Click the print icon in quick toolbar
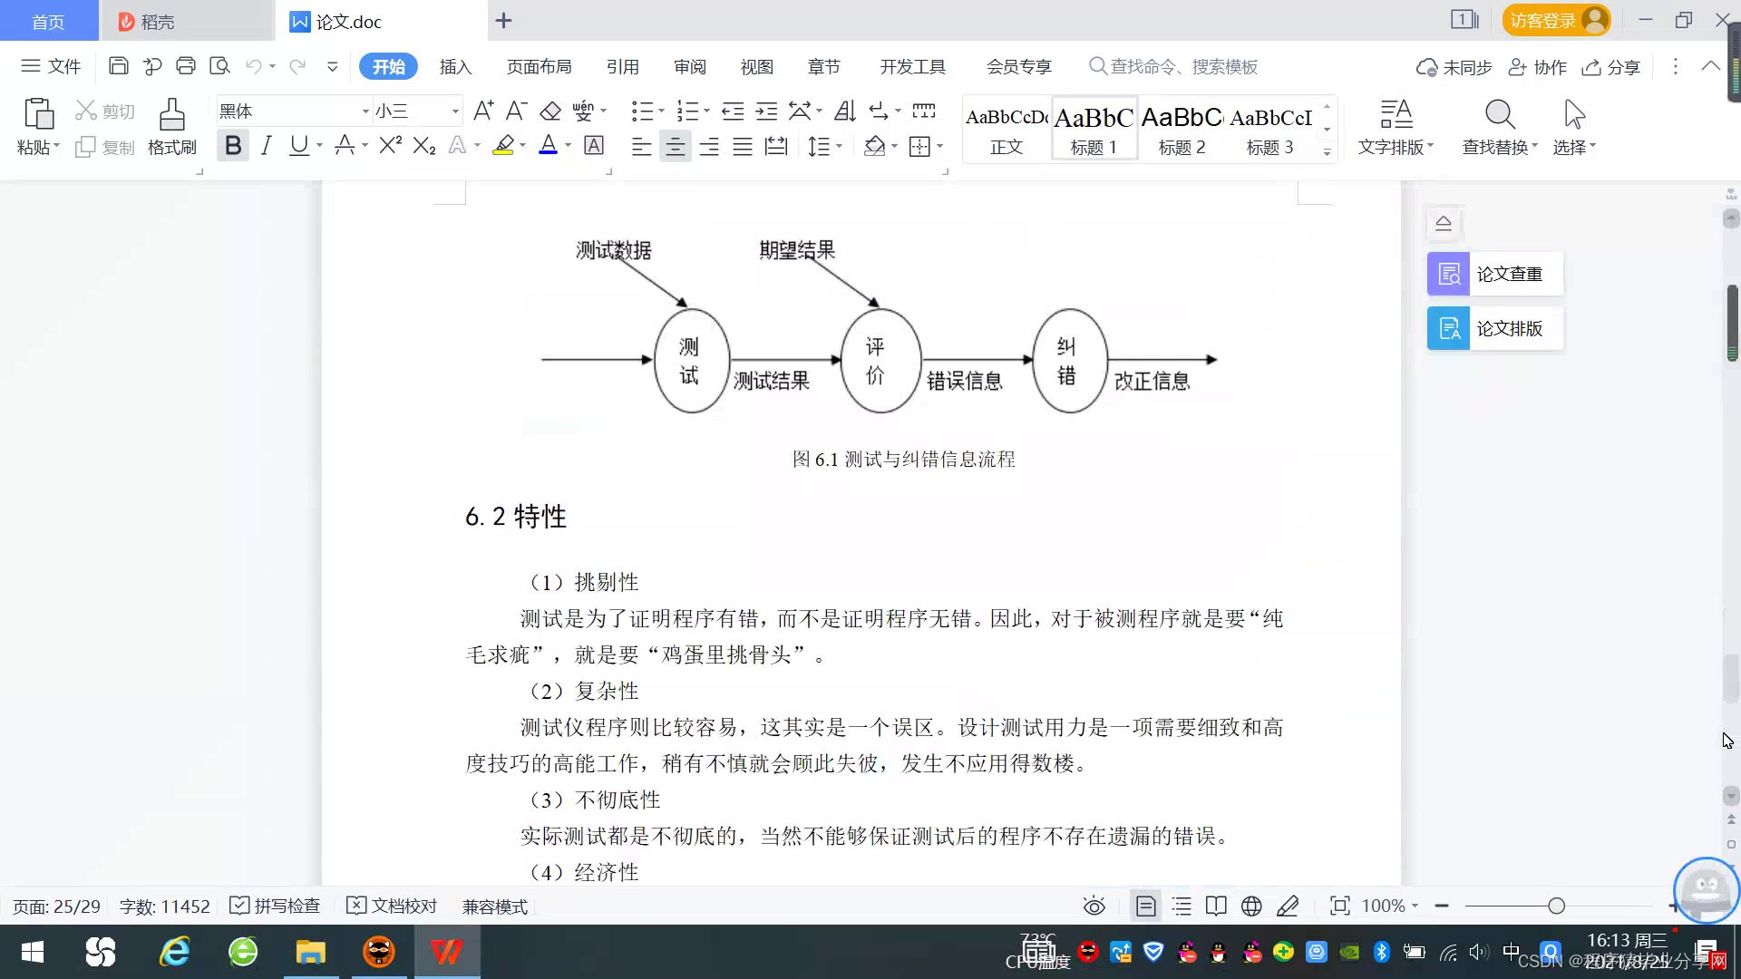Viewport: 1741px width, 979px height. coord(186,66)
